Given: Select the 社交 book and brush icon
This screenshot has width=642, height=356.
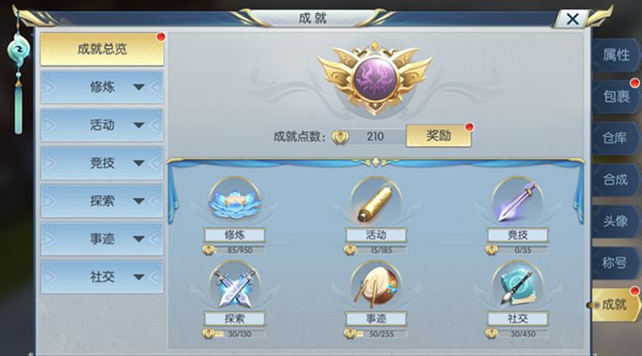Looking at the screenshot, I should (x=517, y=286).
